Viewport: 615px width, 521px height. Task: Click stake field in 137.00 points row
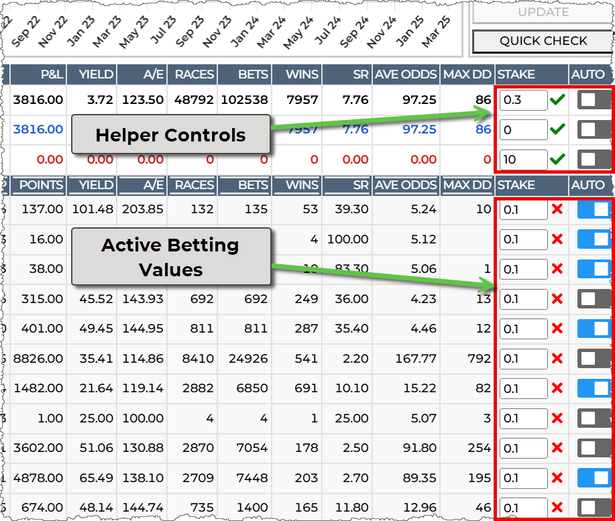[x=524, y=210]
